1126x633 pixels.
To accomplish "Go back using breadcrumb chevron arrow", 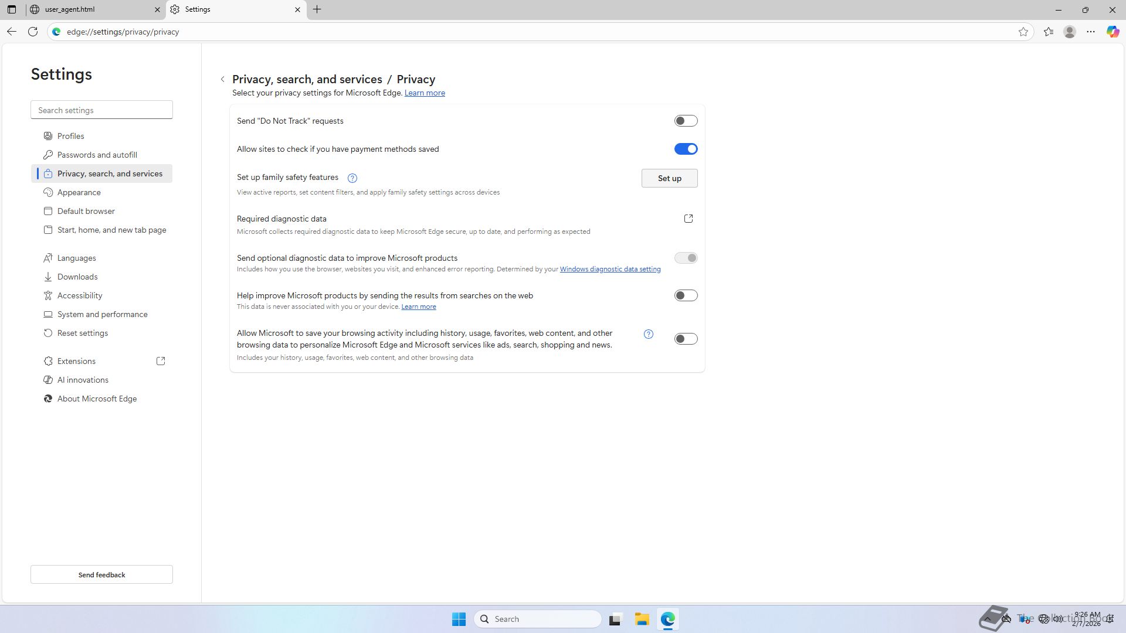I will point(223,79).
